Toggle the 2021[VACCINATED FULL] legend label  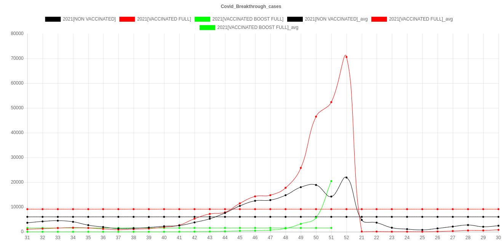164,19
